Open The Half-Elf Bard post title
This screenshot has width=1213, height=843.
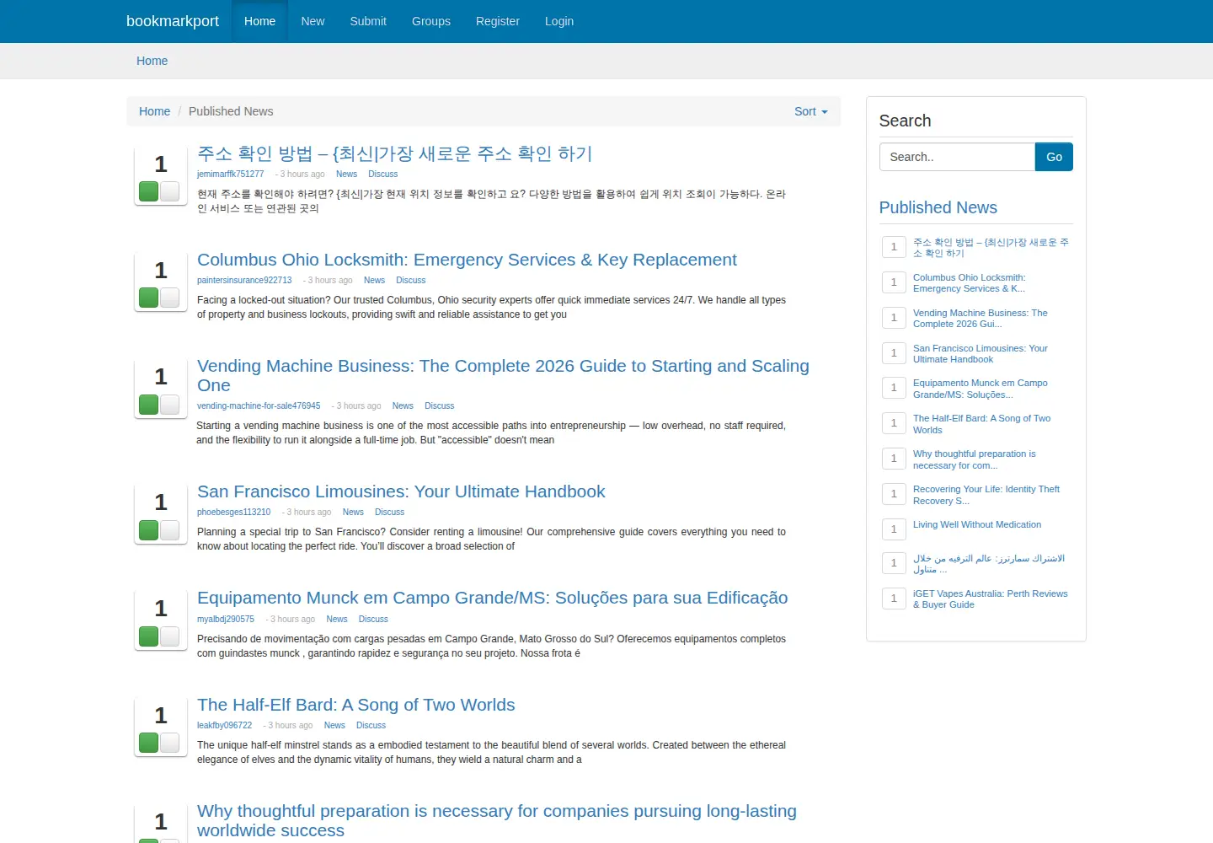[x=355, y=705]
